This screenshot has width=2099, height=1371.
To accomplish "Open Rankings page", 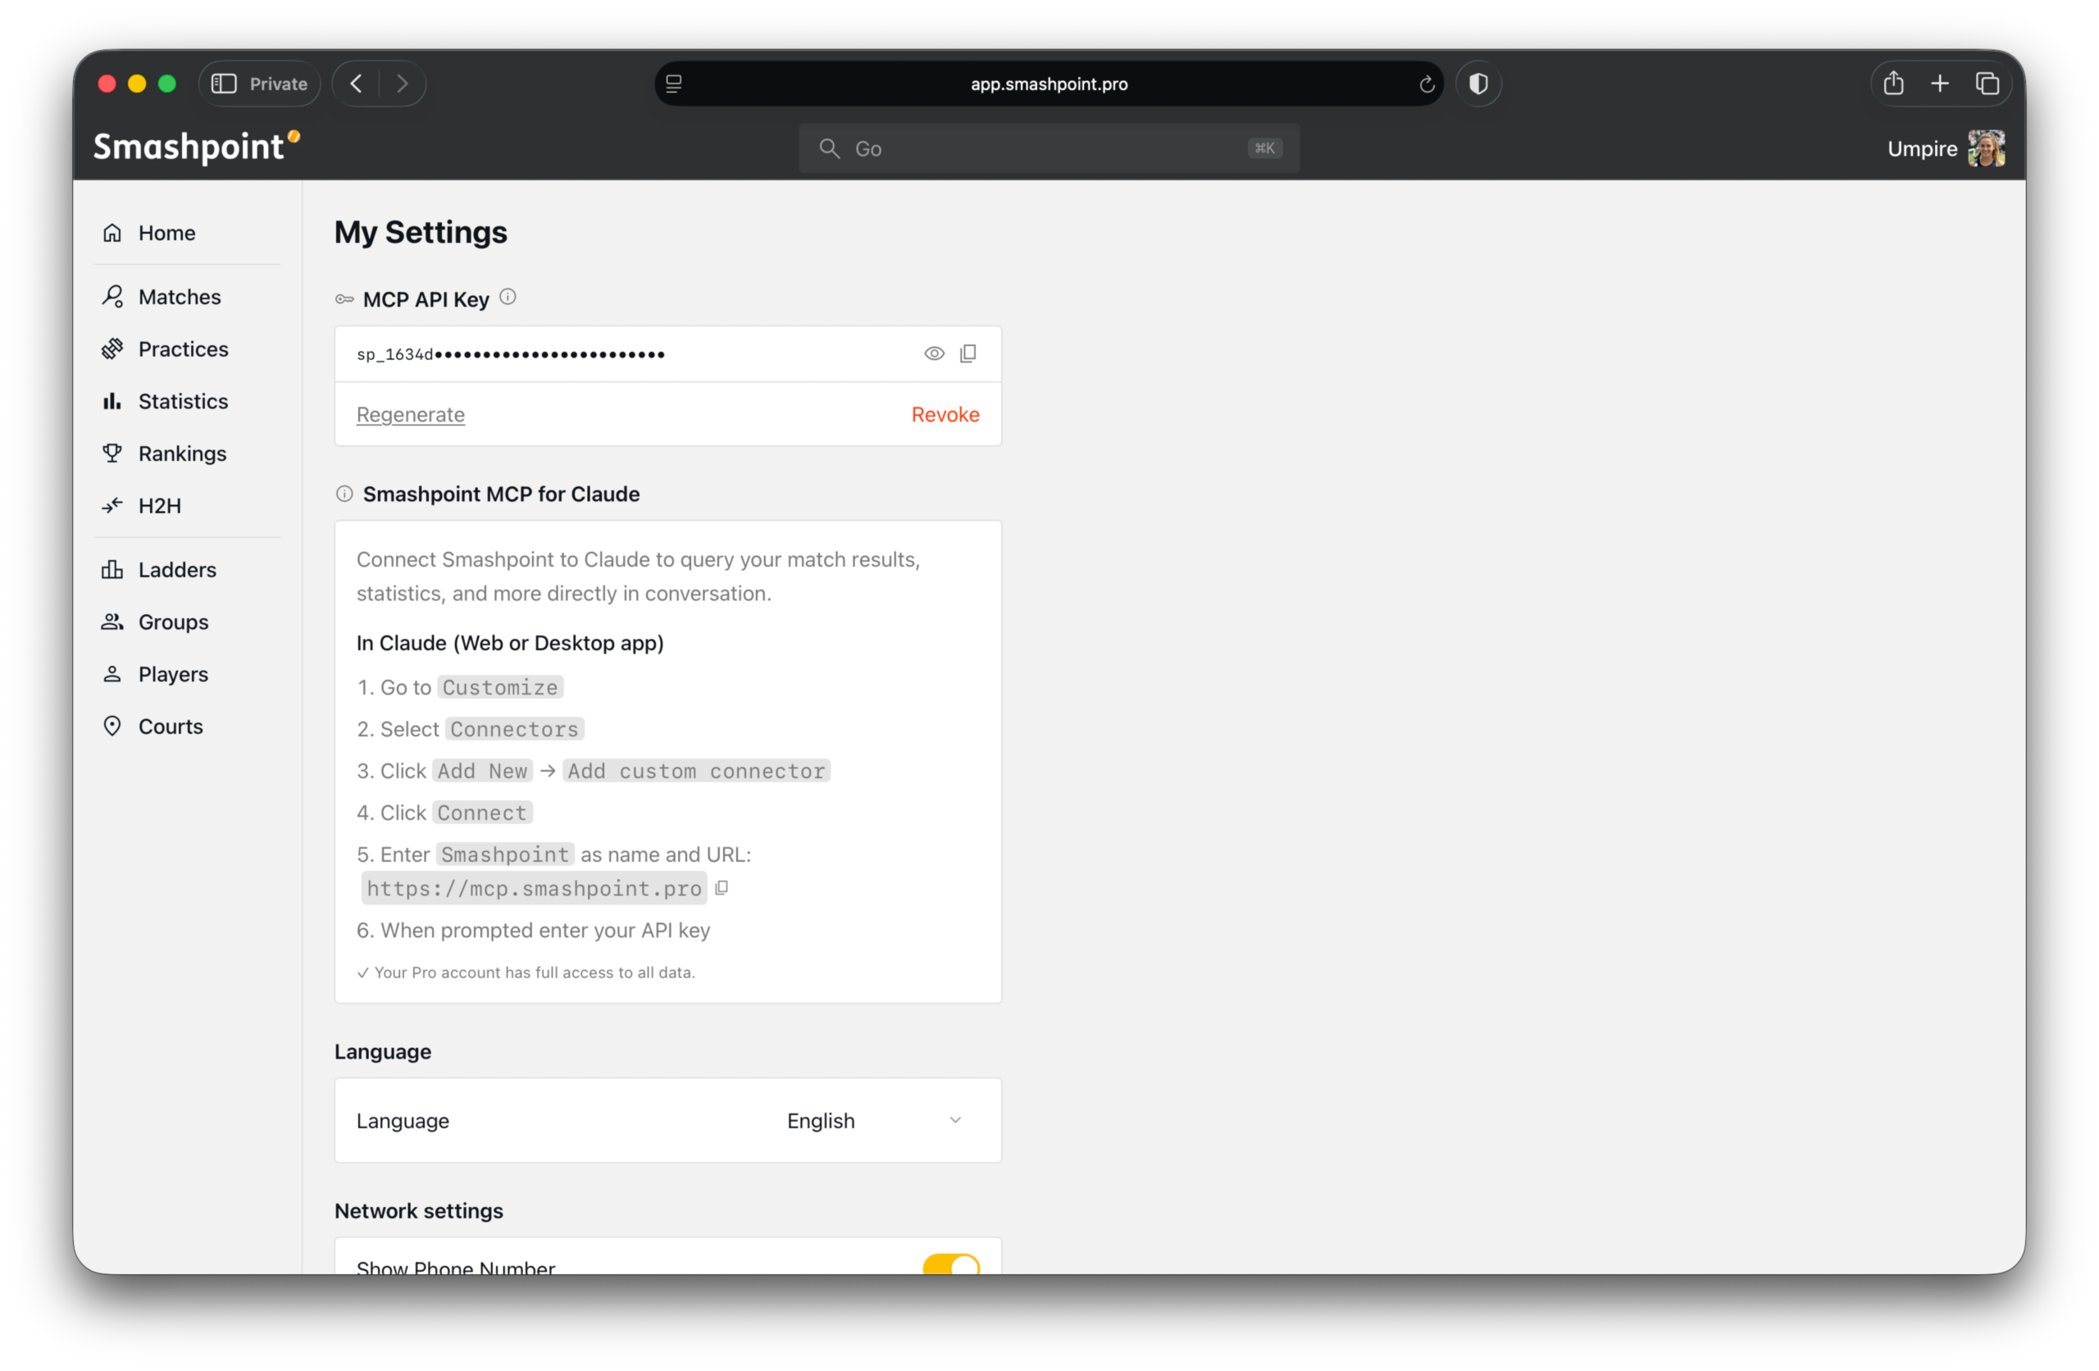I will [165, 453].
